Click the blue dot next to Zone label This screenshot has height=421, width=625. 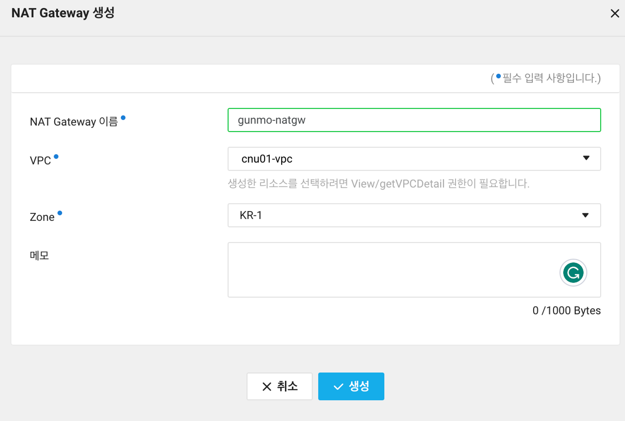point(60,213)
